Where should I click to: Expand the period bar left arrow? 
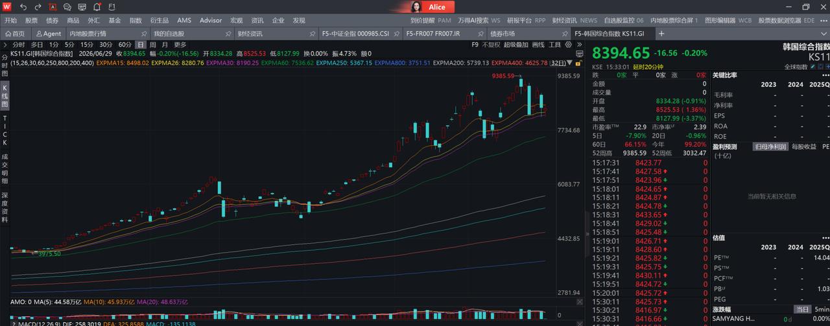[5, 45]
